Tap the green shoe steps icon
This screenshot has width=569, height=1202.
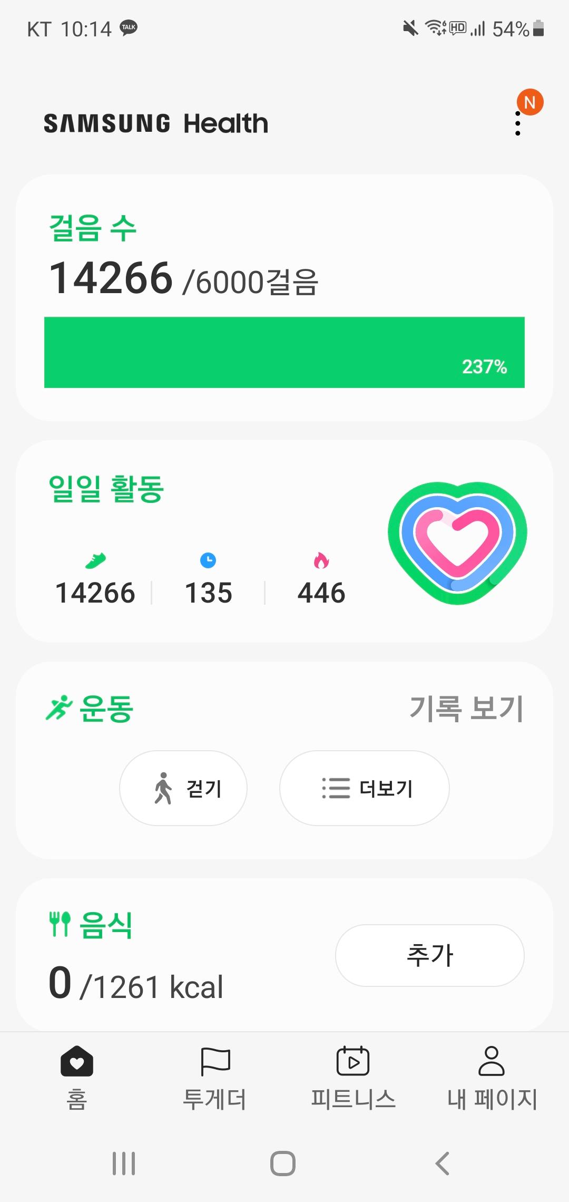coord(95,560)
